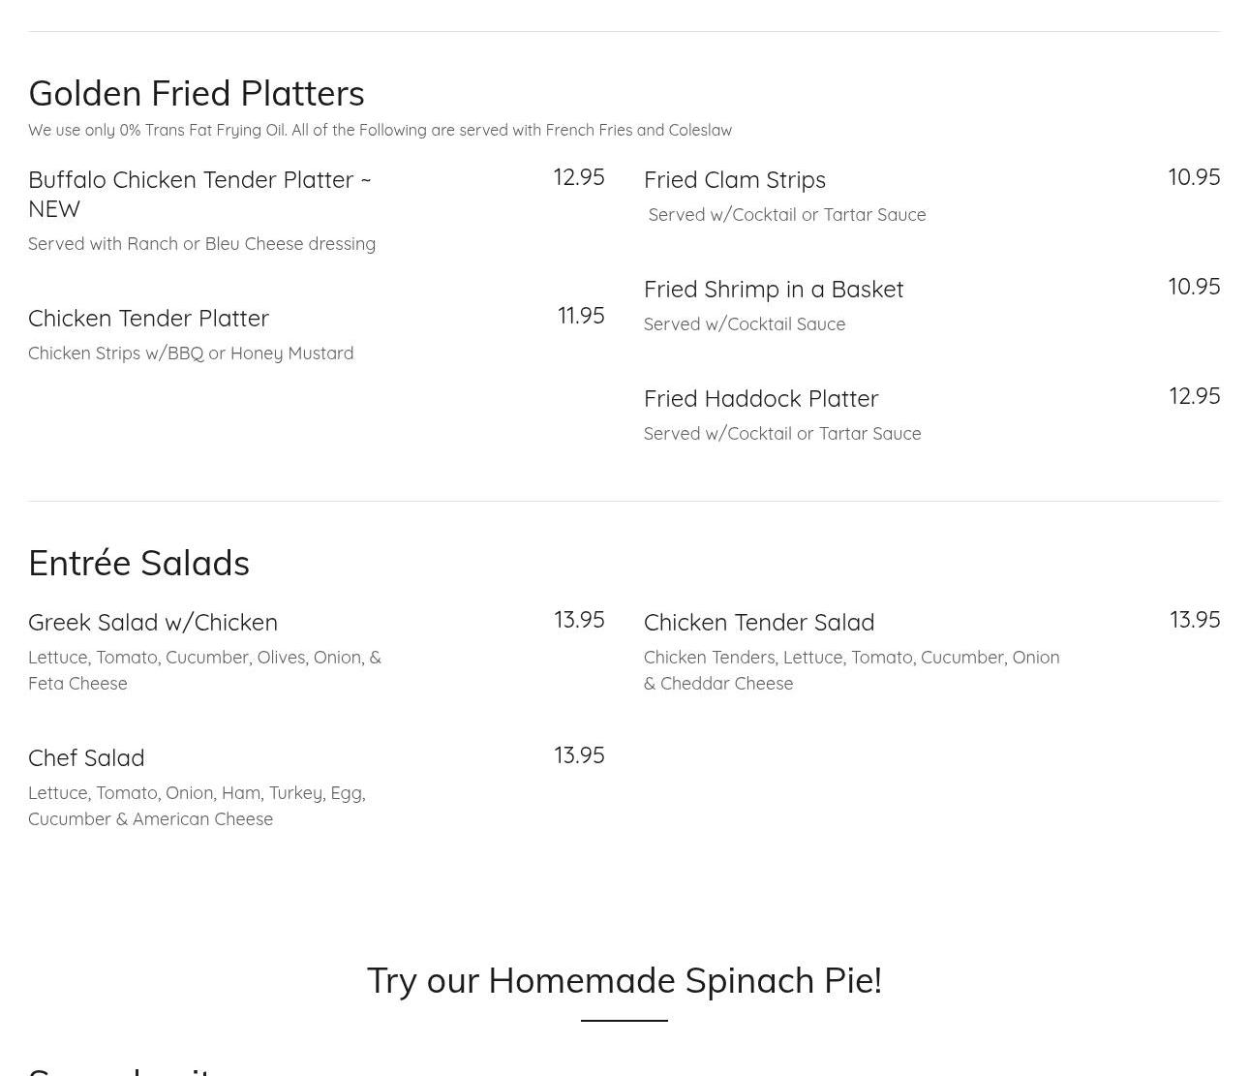Click the Golden Fried Platters heading
1249x1076 pixels.
click(197, 94)
